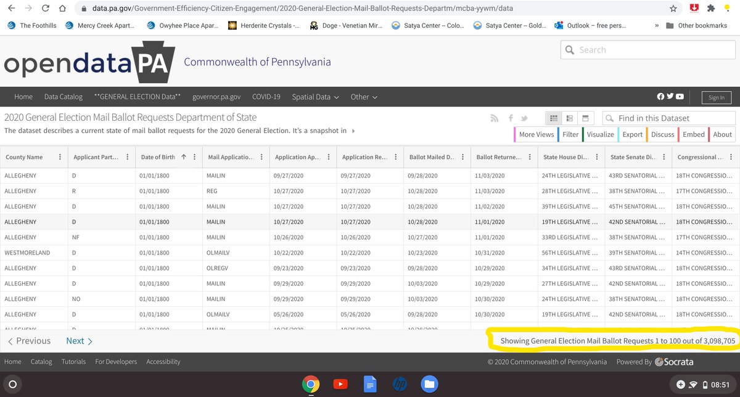Subscribe via the RSS feed icon
The width and height of the screenshot is (740, 397).
tap(494, 118)
